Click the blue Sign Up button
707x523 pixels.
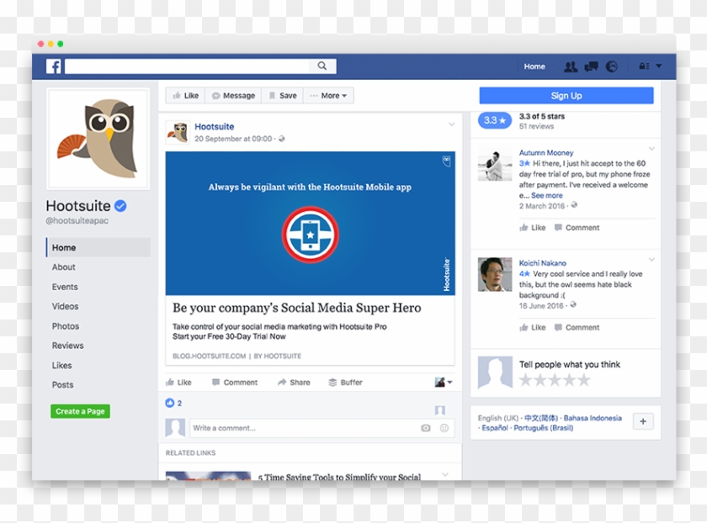coord(566,96)
